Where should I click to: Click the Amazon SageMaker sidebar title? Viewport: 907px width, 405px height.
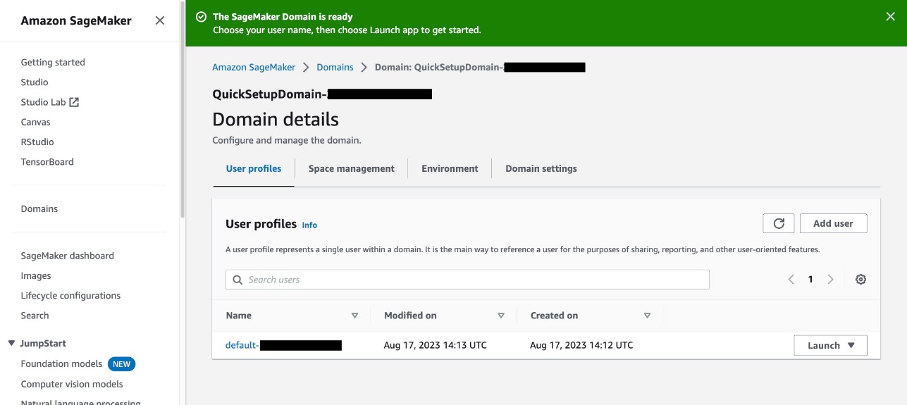pyautogui.click(x=76, y=20)
